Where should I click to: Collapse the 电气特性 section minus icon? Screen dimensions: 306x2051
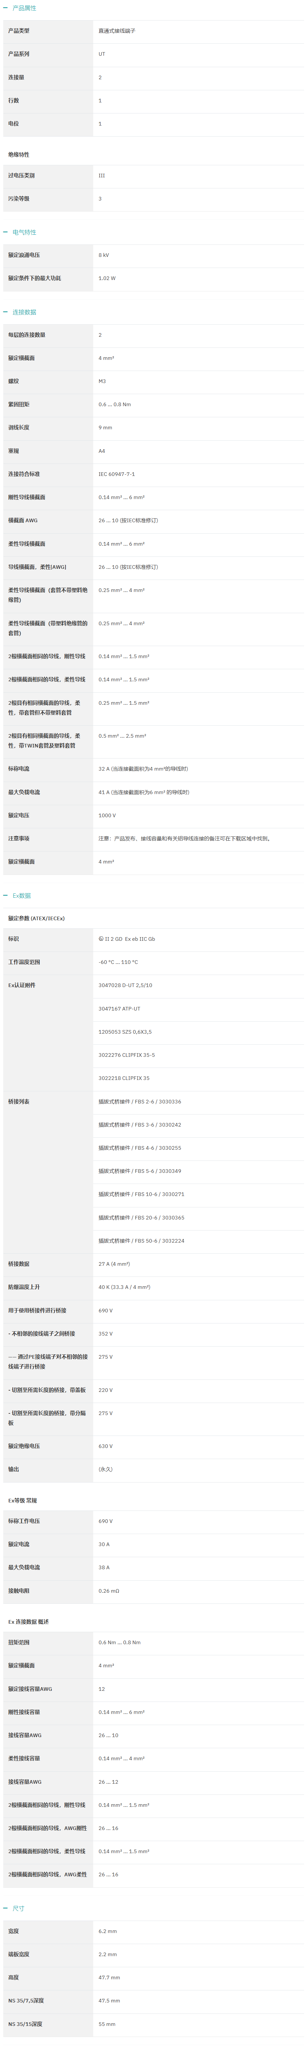click(x=6, y=232)
